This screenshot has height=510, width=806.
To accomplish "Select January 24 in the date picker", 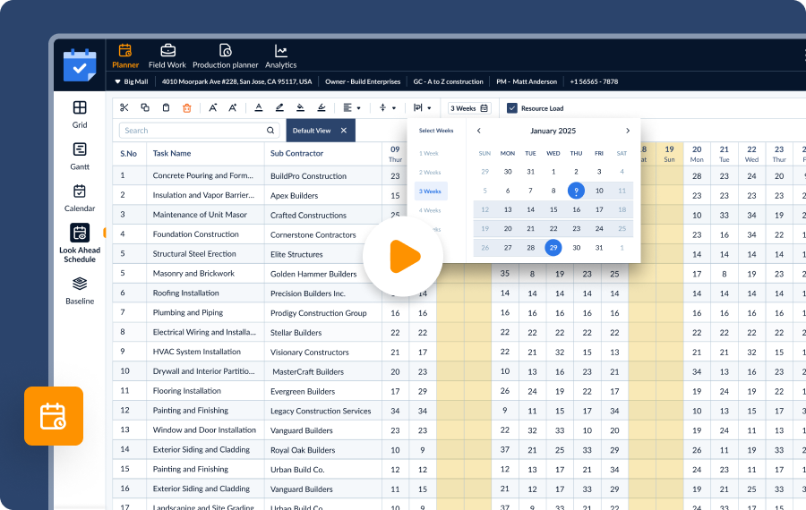I will (599, 228).
